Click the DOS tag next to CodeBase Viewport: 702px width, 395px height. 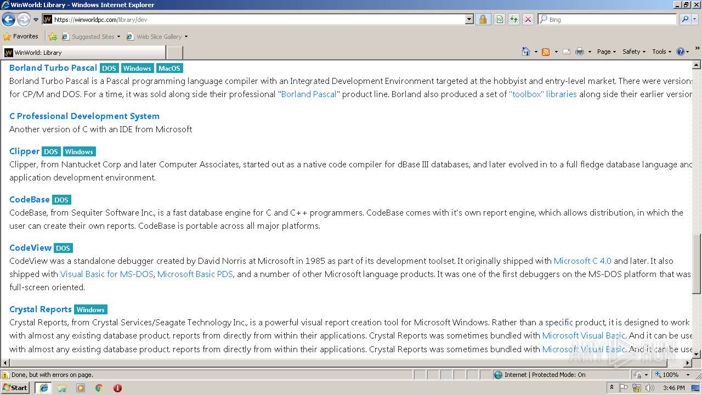tap(62, 200)
